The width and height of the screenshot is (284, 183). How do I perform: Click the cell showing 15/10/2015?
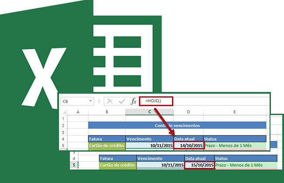pyautogui.click(x=200, y=165)
